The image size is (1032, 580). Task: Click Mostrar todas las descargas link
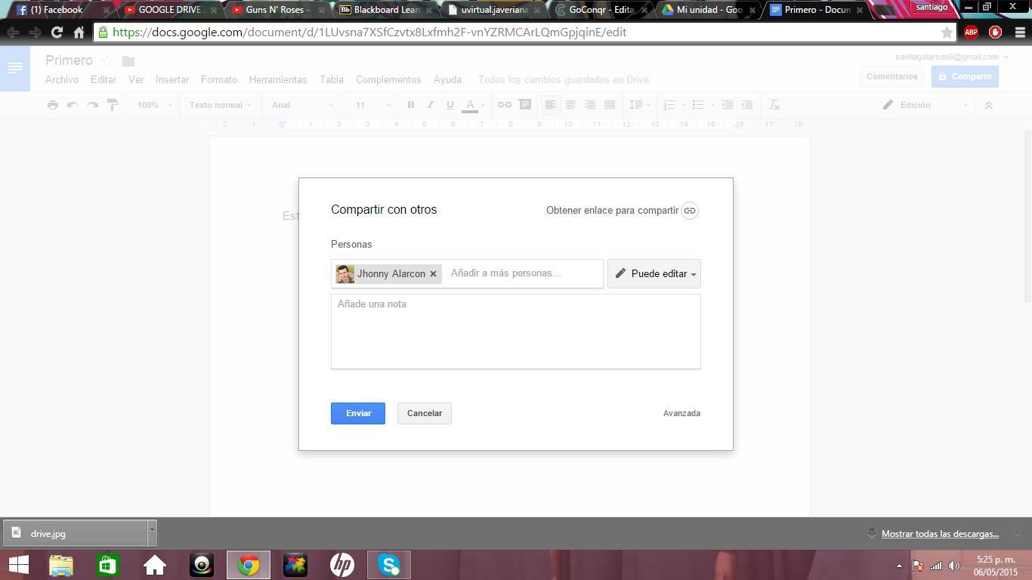click(940, 534)
